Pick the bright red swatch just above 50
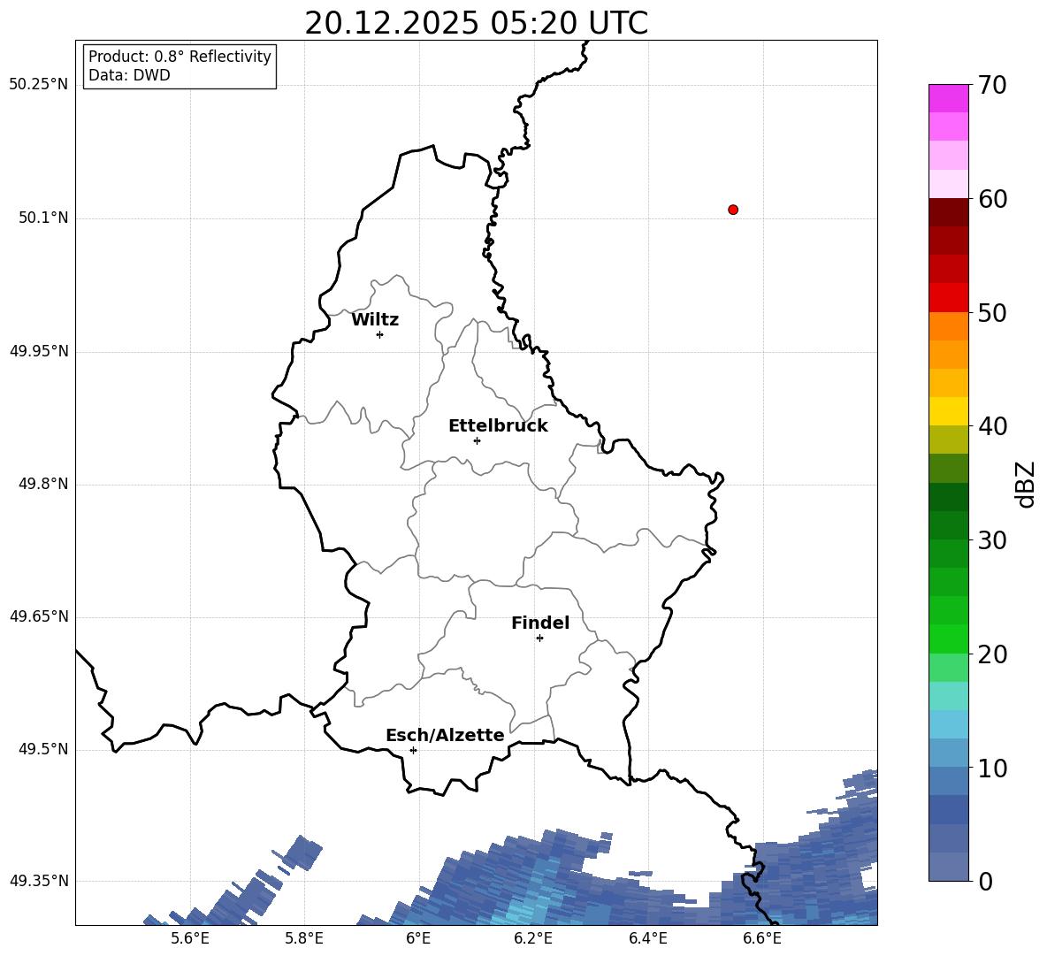 point(948,298)
